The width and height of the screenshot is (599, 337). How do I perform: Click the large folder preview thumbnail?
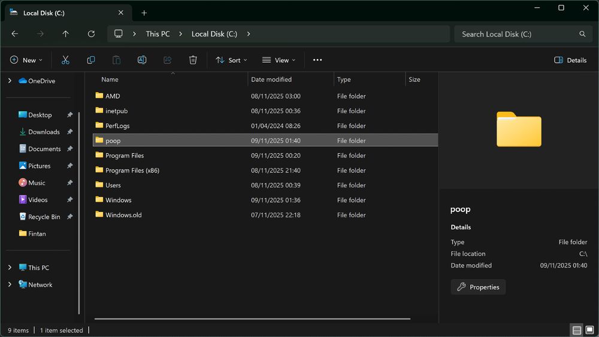pos(519,129)
